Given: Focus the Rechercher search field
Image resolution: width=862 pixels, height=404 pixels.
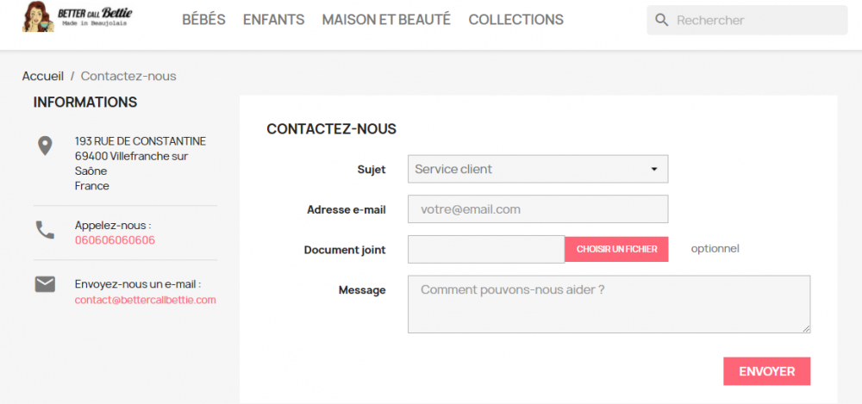Looking at the screenshot, I should pyautogui.click(x=757, y=20).
